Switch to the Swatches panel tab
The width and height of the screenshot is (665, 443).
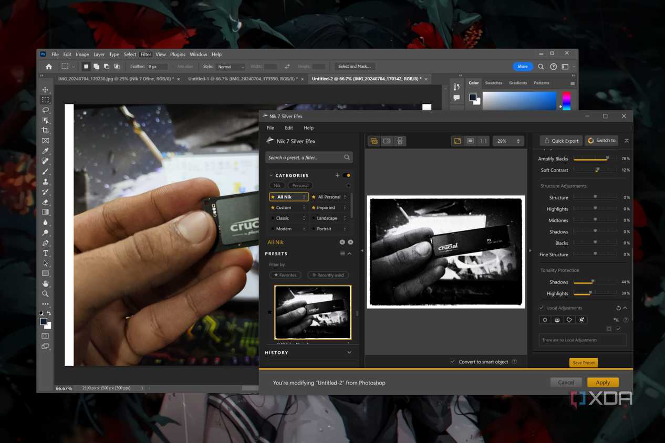[x=494, y=83]
